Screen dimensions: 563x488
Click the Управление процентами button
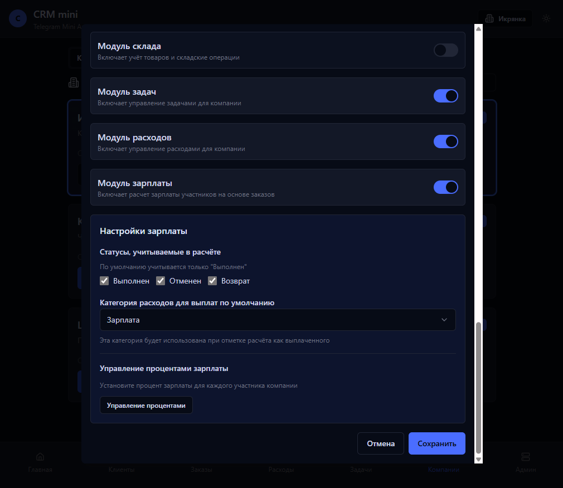pos(146,405)
